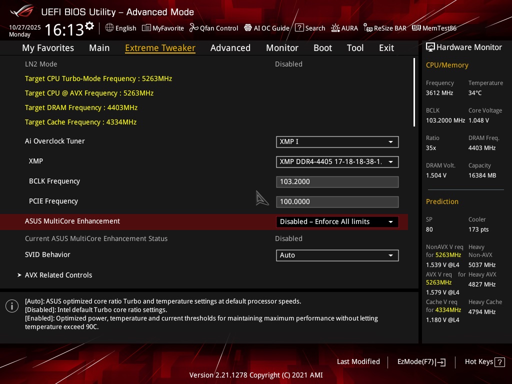Click the Prediction heading

(x=442, y=201)
